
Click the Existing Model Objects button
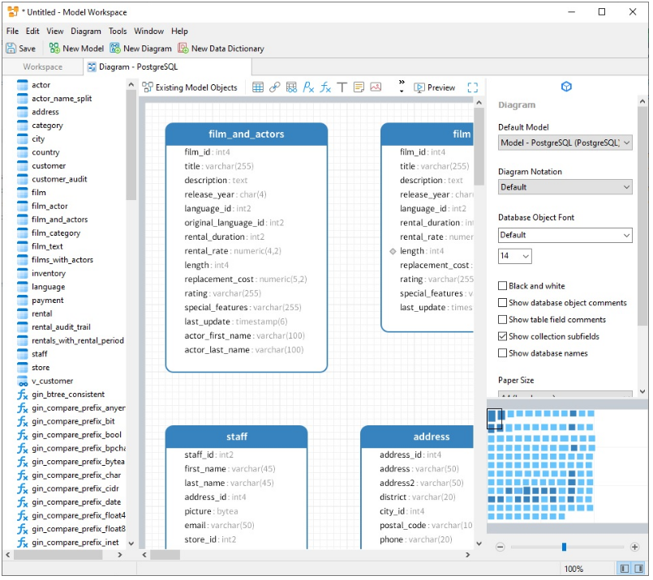190,87
